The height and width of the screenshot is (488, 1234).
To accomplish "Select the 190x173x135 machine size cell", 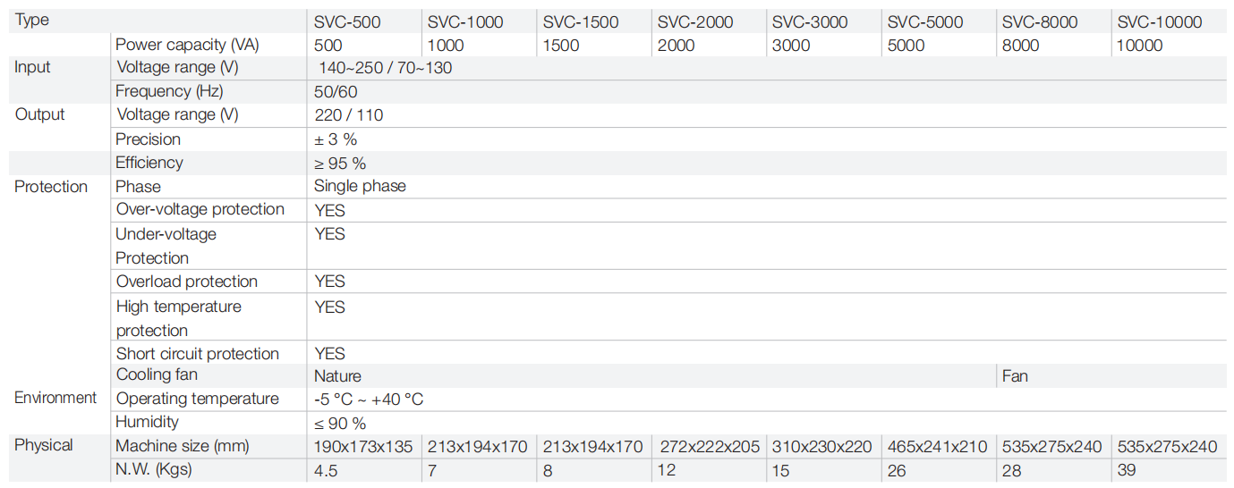I will 365,446.
